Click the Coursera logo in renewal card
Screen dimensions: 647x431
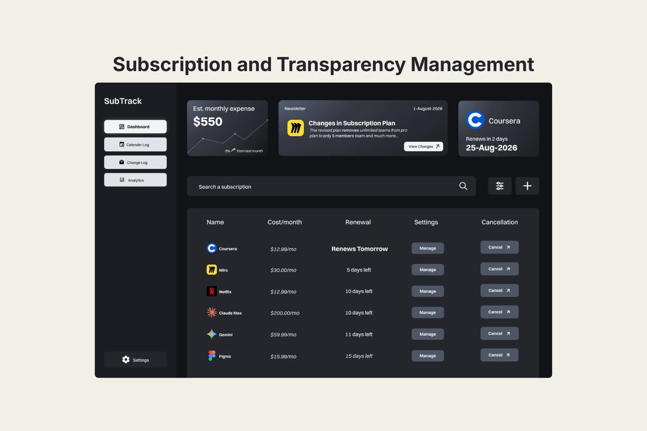click(475, 120)
